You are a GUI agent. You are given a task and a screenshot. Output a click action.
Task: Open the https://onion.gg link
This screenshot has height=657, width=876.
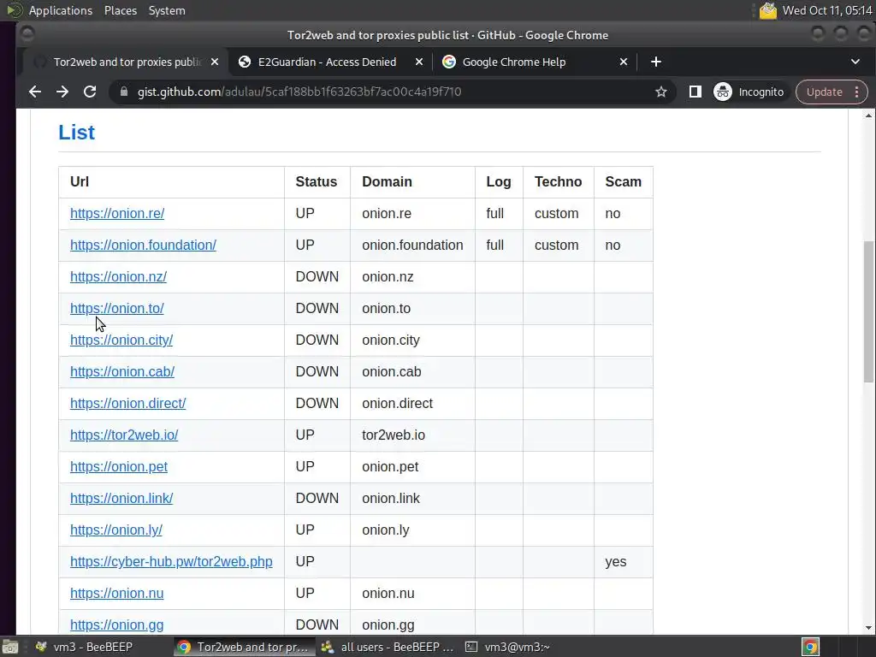click(x=116, y=624)
